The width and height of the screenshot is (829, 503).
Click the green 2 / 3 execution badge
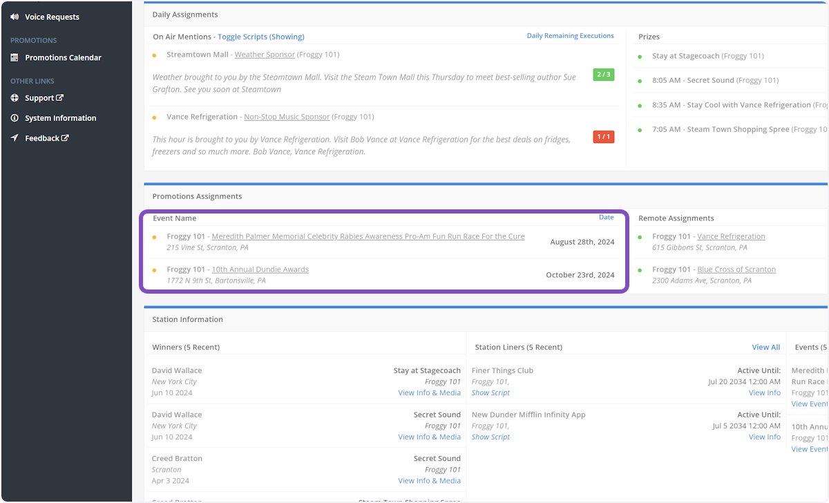pyautogui.click(x=603, y=75)
